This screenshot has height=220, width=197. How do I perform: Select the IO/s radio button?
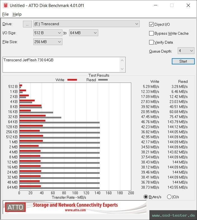pyautogui.click(x=169, y=197)
